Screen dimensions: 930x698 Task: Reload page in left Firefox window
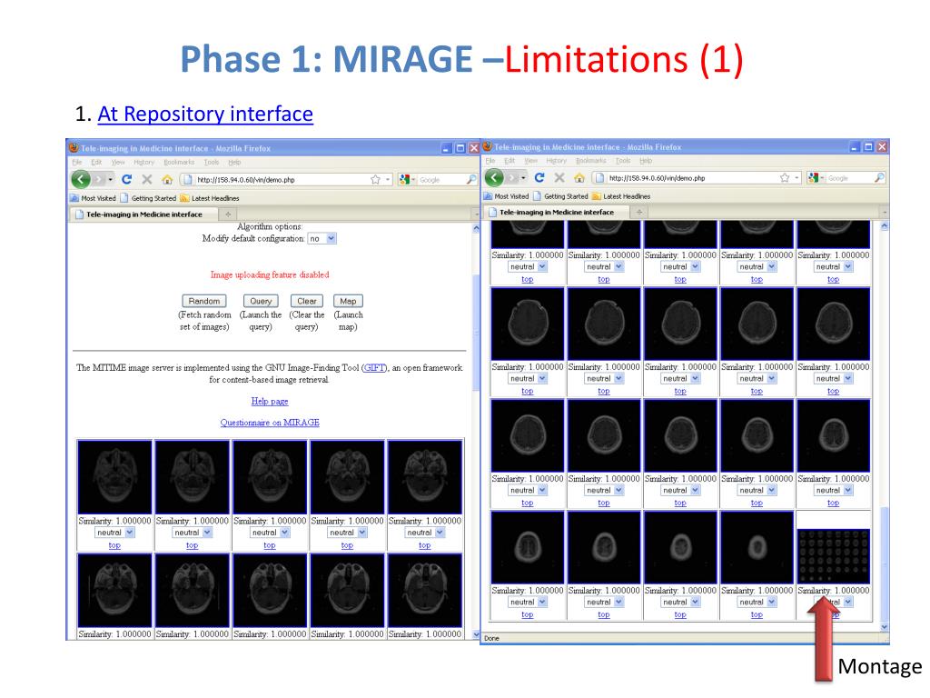(126, 179)
